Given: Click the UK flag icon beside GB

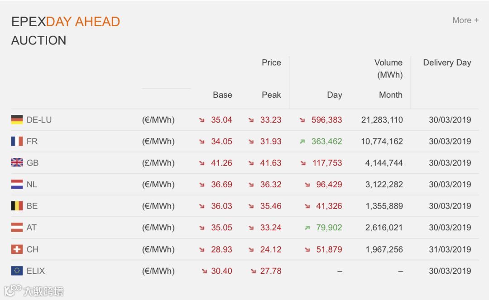Looking at the screenshot, I should tap(17, 163).
